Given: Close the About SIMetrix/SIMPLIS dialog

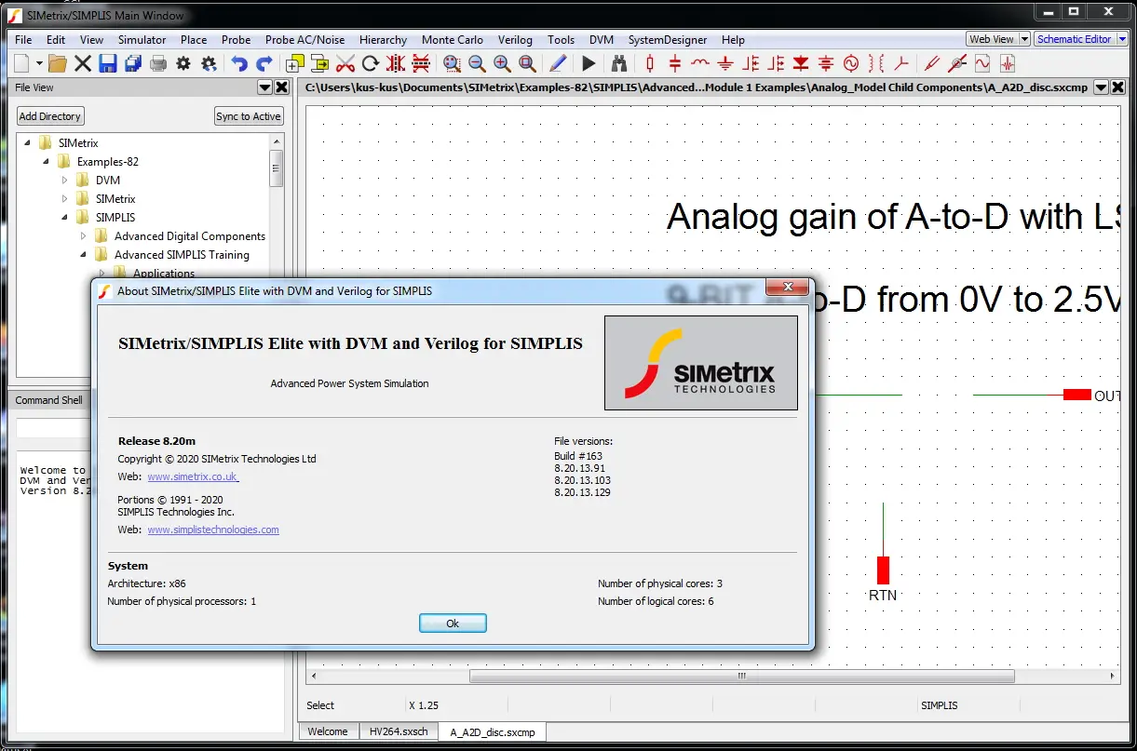Looking at the screenshot, I should click(x=788, y=288).
